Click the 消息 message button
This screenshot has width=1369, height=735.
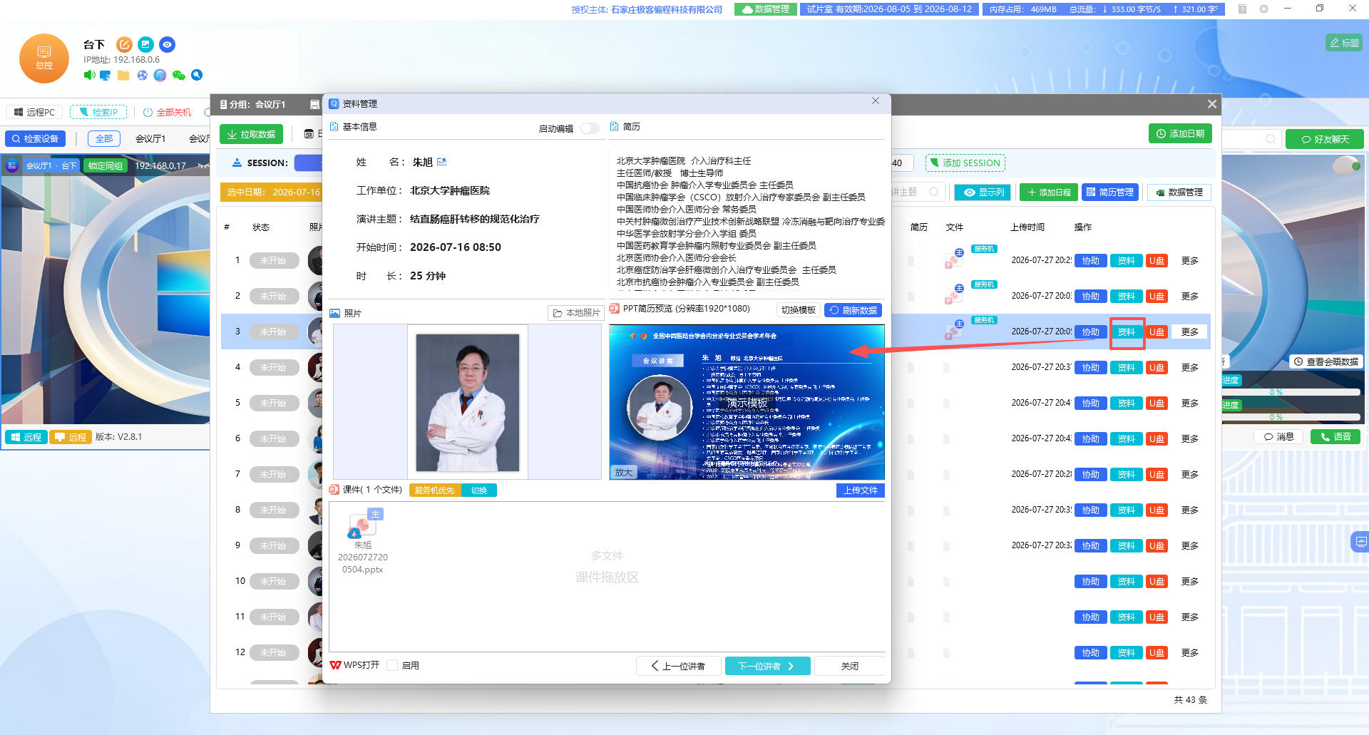(x=1278, y=437)
